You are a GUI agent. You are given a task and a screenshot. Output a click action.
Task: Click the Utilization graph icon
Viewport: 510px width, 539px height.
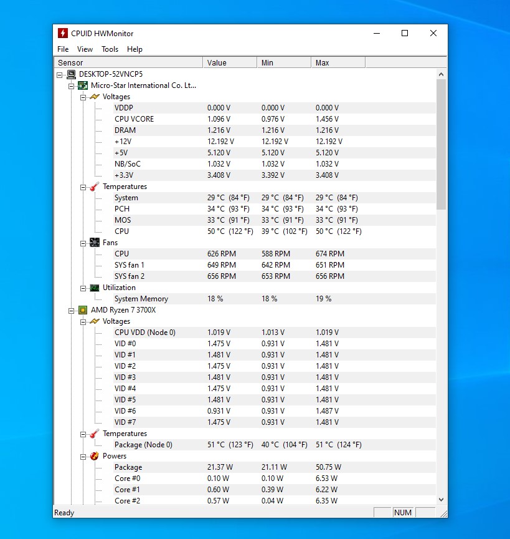[x=95, y=288]
